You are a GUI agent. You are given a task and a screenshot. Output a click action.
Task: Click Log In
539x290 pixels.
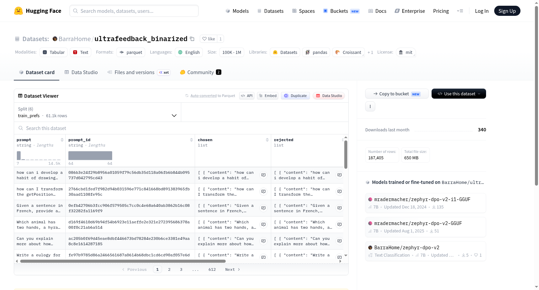[x=482, y=11]
